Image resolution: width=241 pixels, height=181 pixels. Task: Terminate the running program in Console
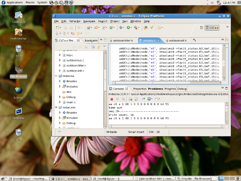(112, 99)
